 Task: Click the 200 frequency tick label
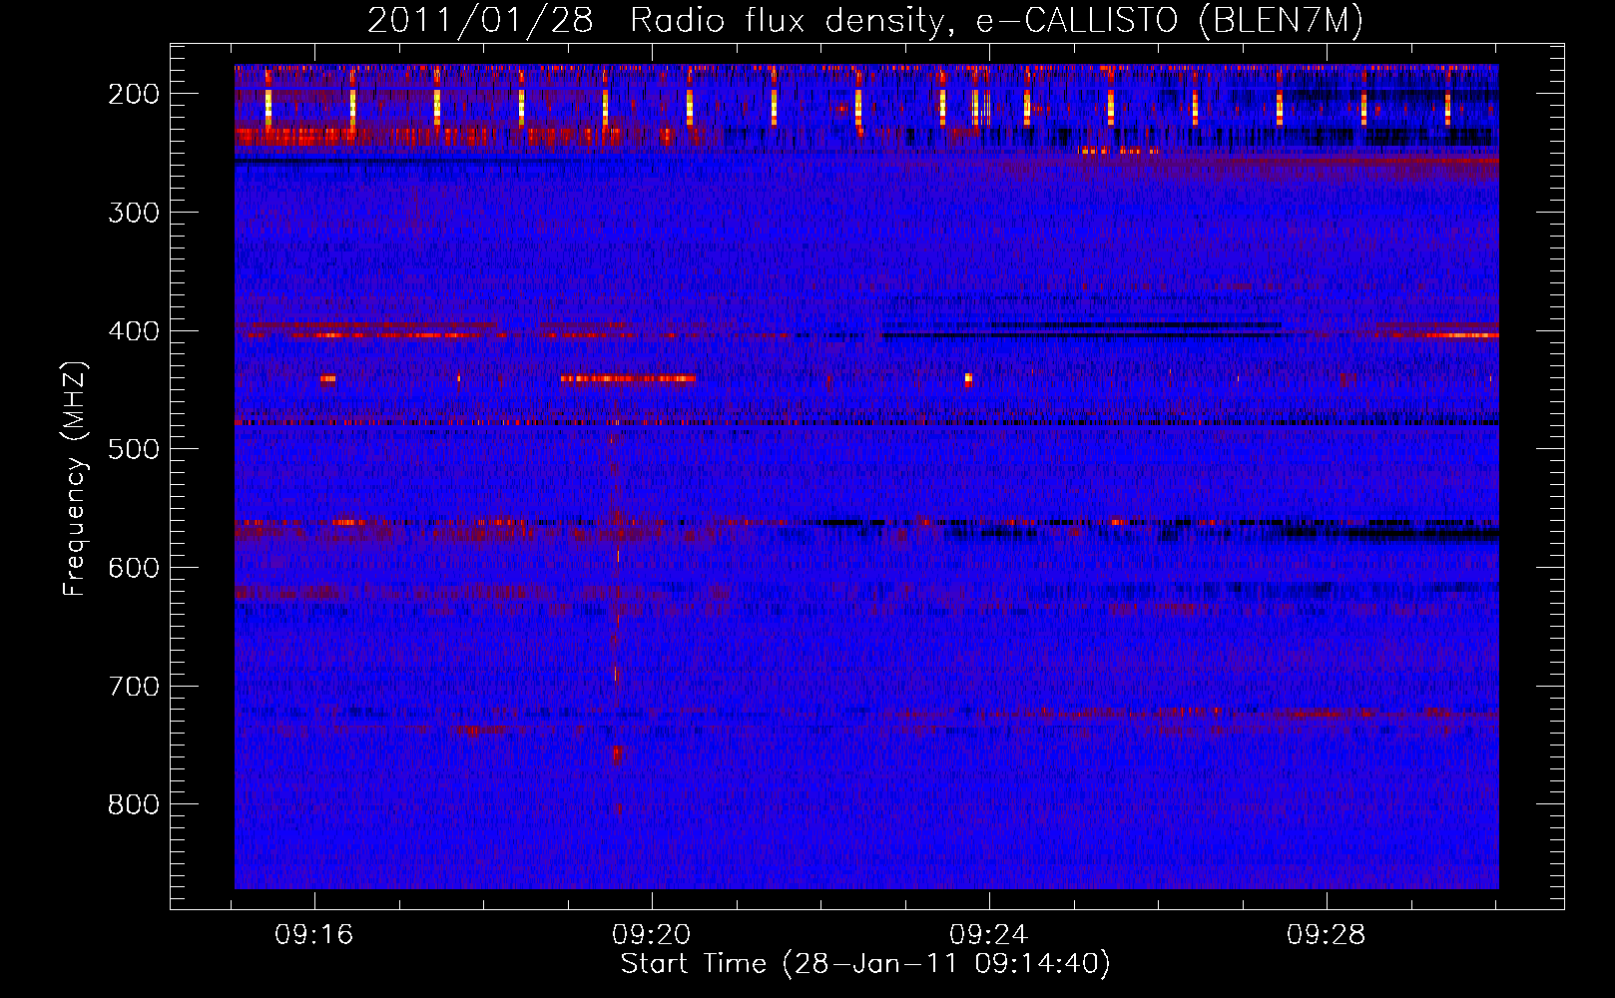[133, 94]
